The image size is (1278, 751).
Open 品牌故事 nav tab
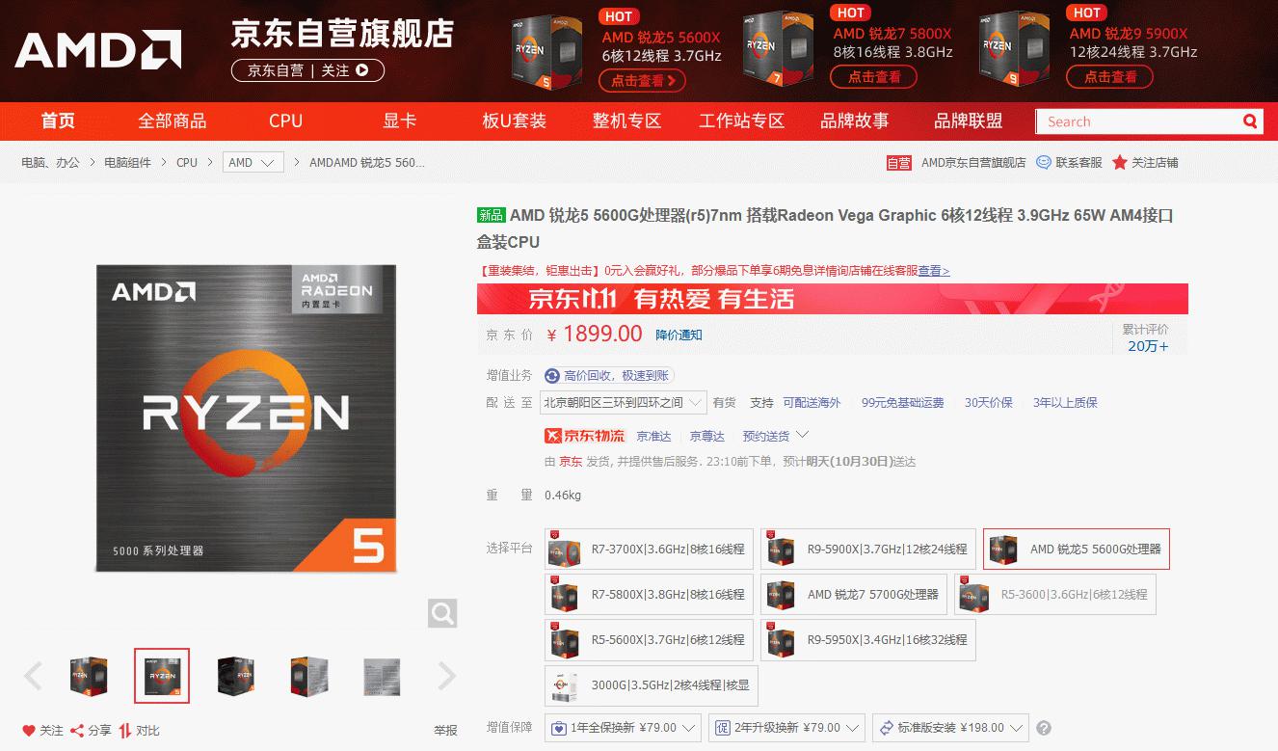tap(855, 121)
